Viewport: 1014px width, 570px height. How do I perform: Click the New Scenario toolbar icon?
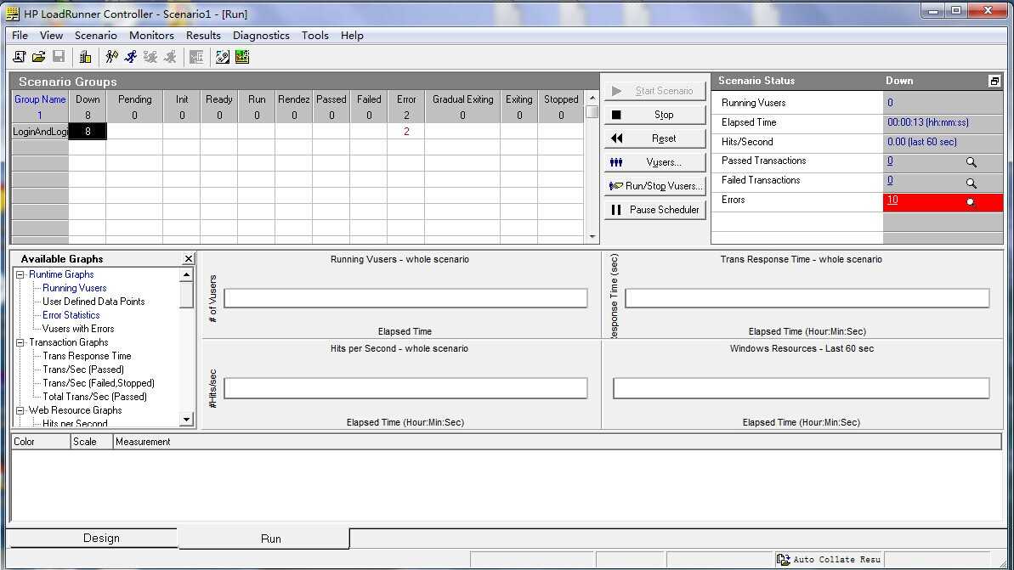(x=20, y=57)
